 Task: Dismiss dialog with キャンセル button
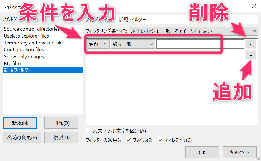point(239,152)
